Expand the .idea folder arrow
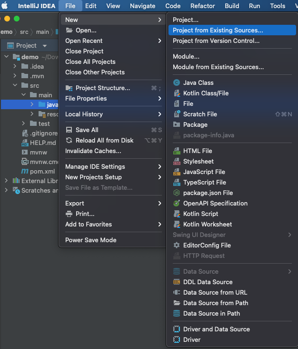This screenshot has width=298, height=349. 15,66
